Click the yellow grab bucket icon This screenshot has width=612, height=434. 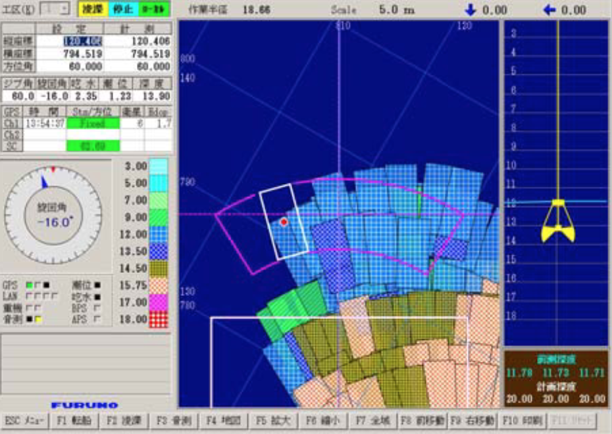click(558, 222)
